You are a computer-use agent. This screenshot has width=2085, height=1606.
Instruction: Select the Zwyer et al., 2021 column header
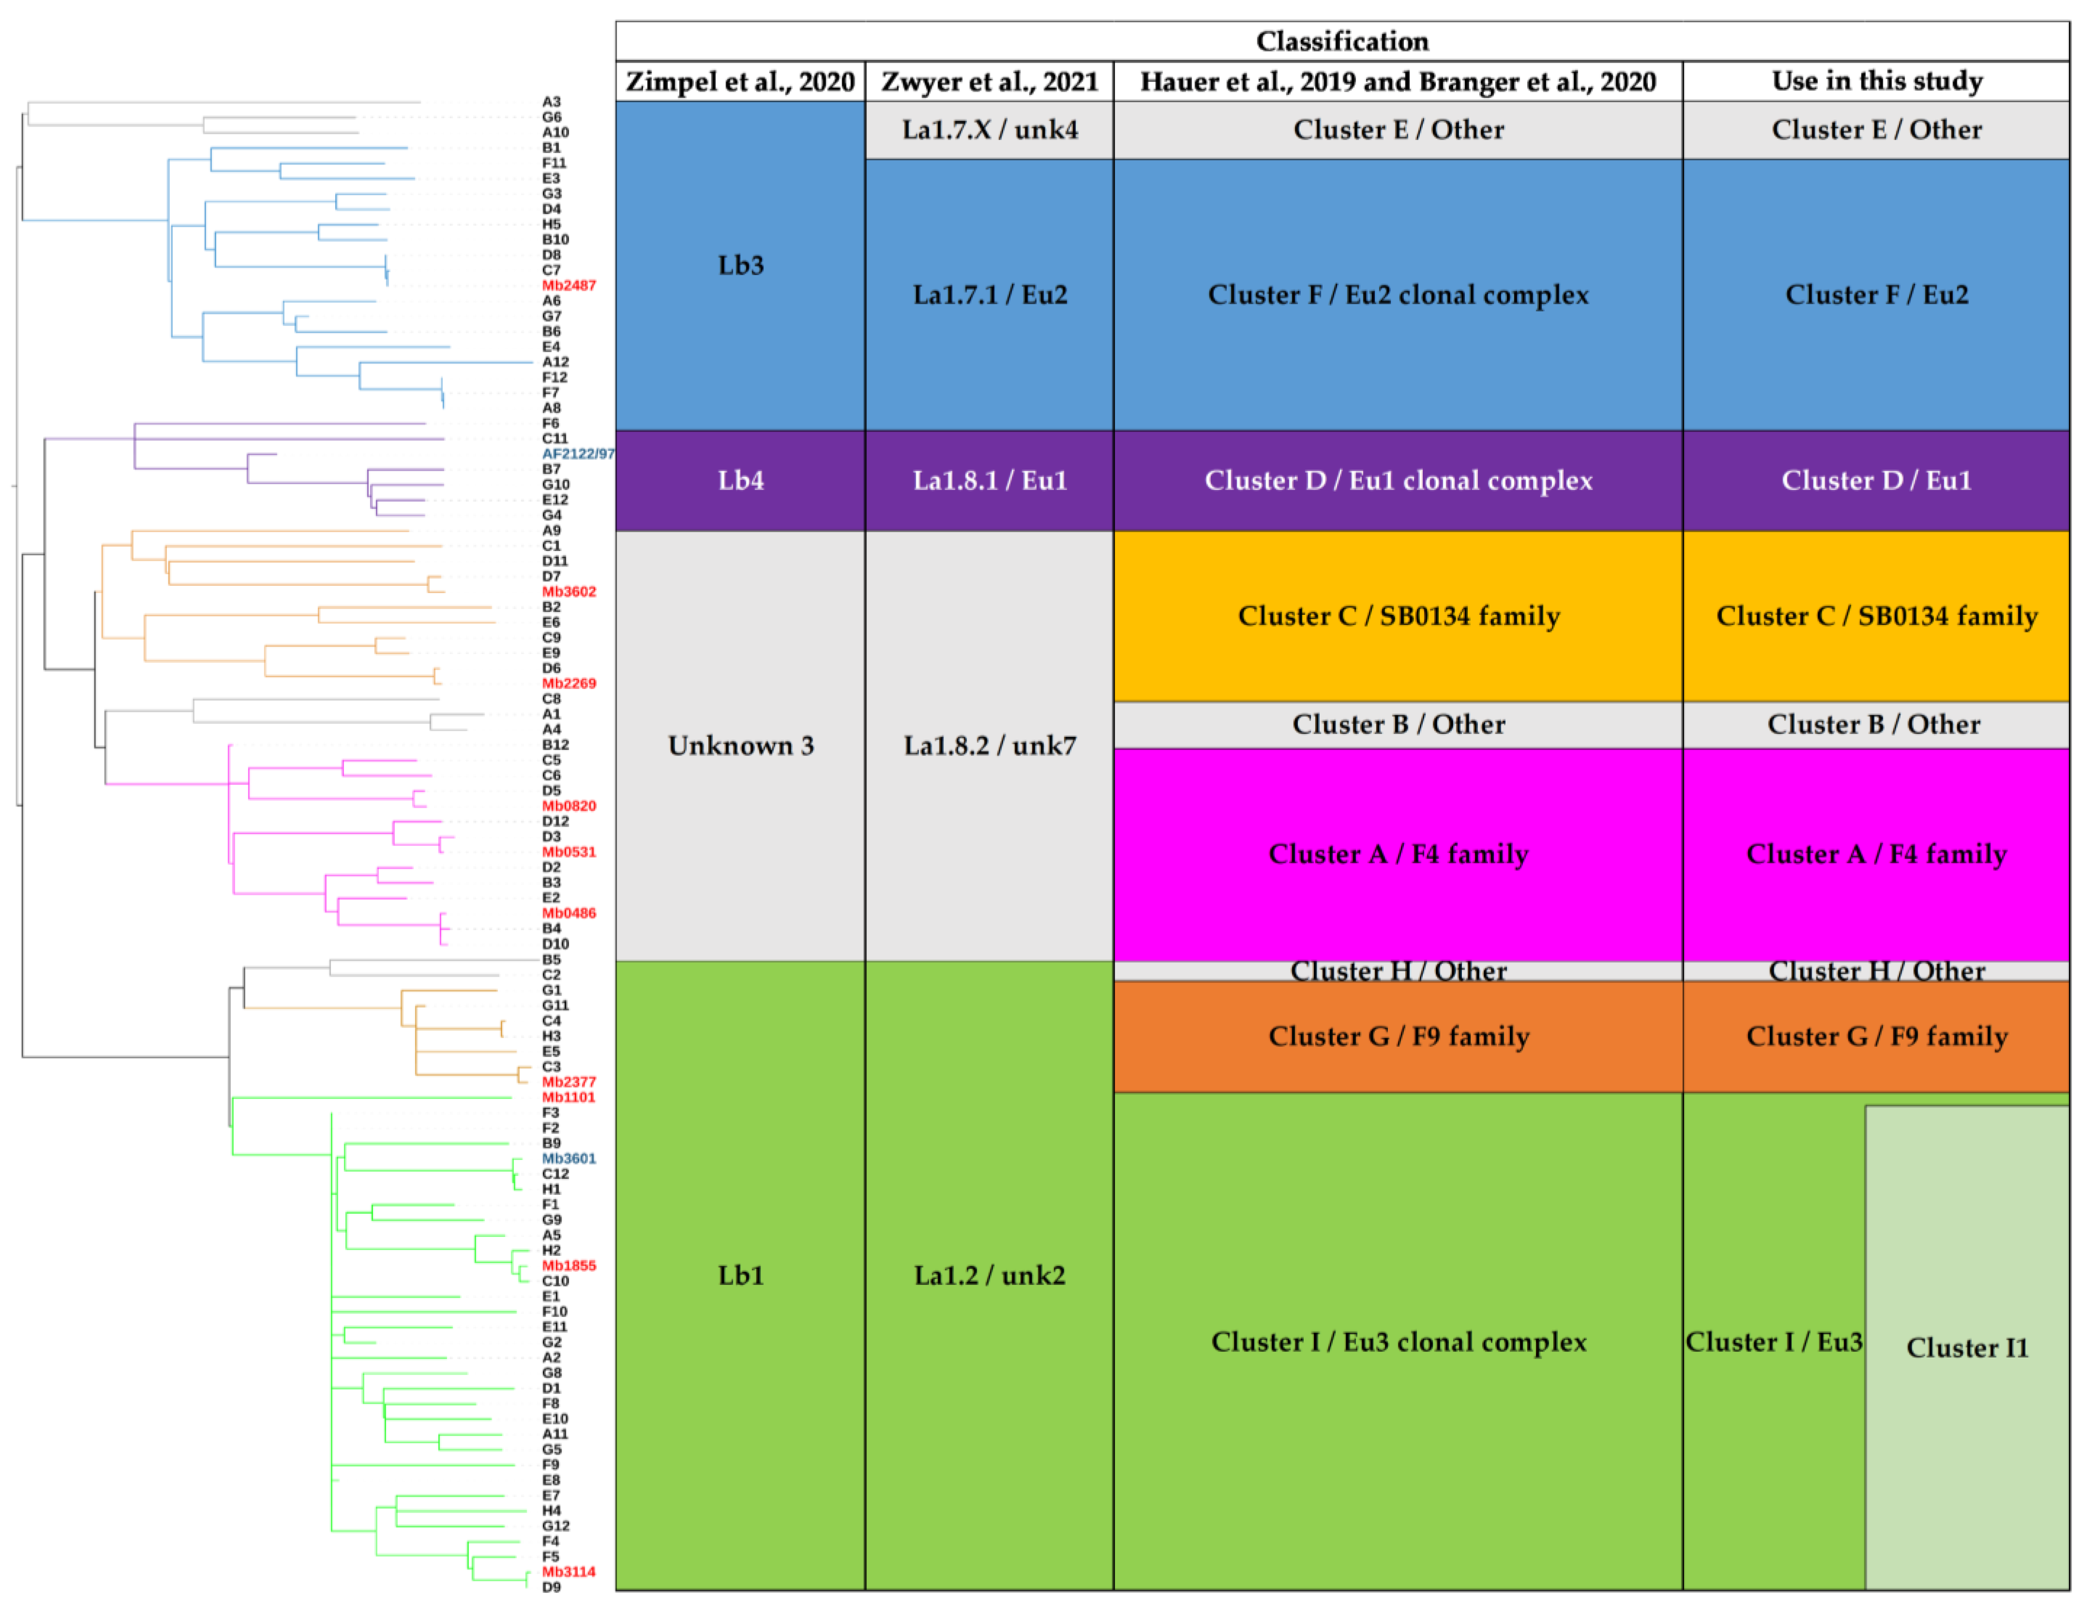[989, 81]
